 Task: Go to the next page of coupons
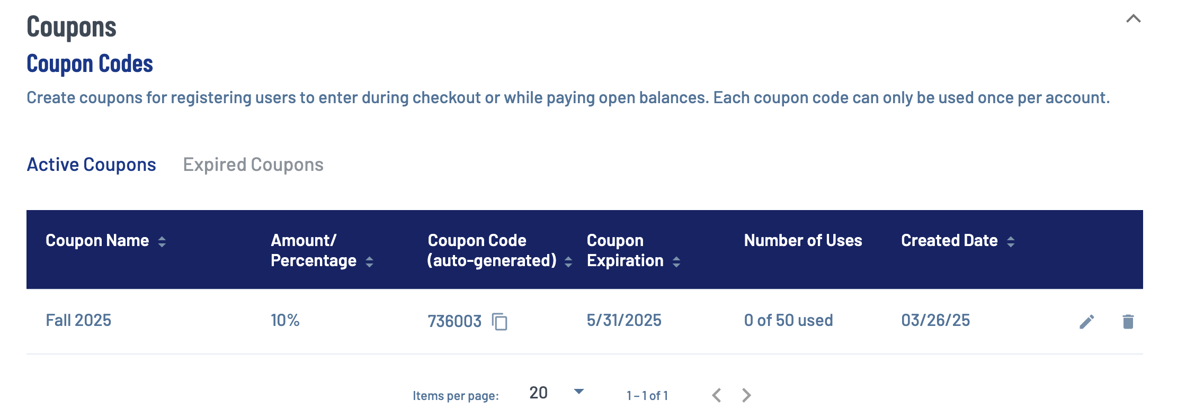pos(746,395)
